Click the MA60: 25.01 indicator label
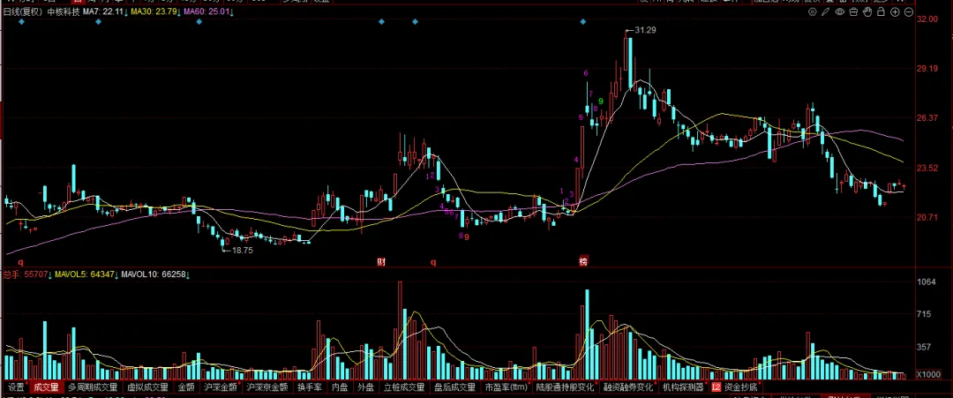The height and width of the screenshot is (398, 953). 208,11
